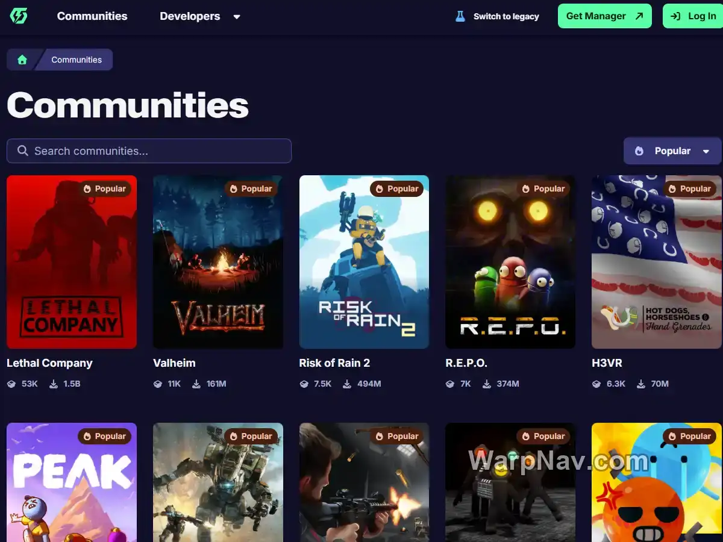Click flame icon in the sort dropdown
Image resolution: width=723 pixels, height=542 pixels.
coord(639,151)
